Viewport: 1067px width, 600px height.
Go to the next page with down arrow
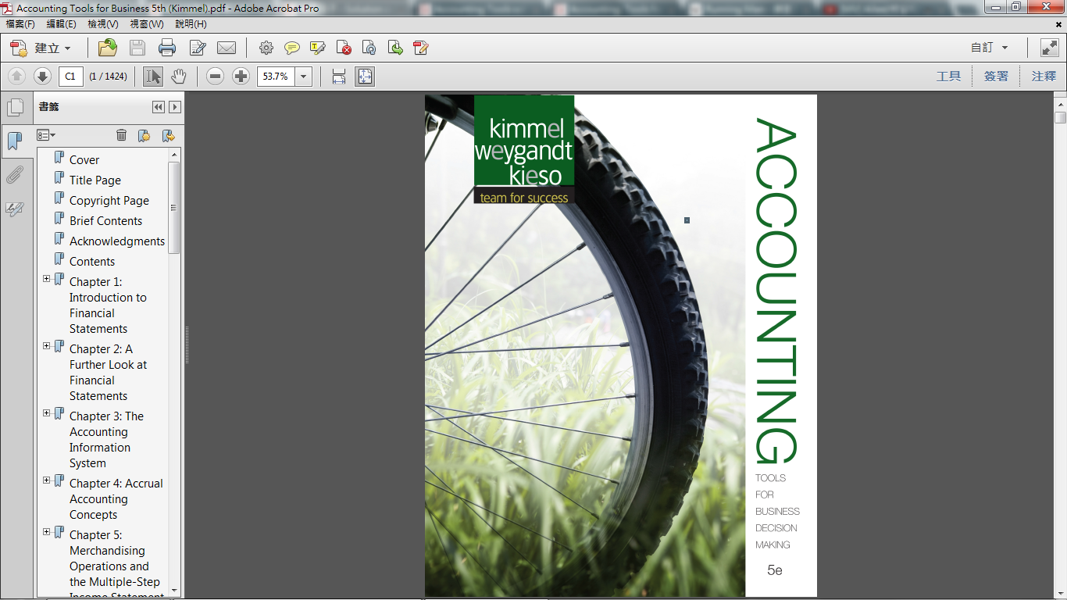coord(43,76)
